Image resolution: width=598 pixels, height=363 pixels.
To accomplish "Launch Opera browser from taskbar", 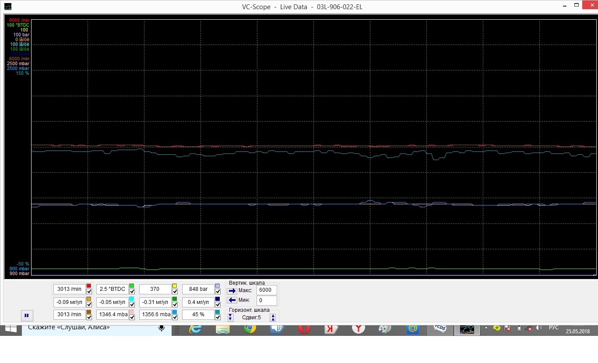I will (304, 328).
